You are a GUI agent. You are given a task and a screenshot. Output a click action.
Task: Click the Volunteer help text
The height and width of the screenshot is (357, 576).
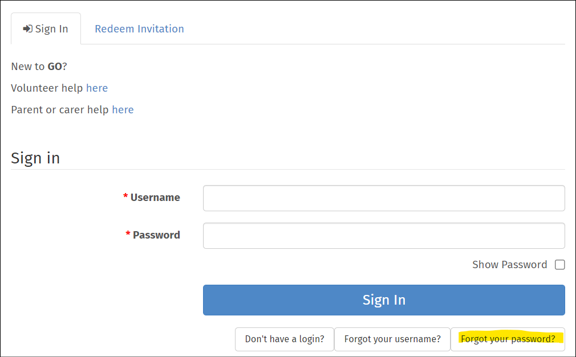click(x=47, y=88)
